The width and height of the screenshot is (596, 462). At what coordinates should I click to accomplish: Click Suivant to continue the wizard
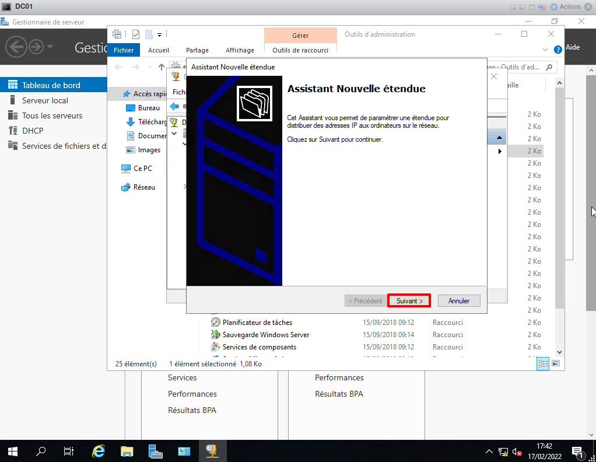409,301
